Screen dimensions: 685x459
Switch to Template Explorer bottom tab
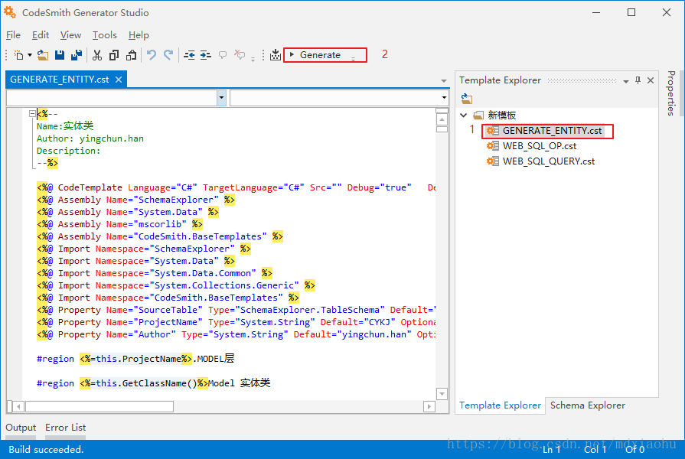[500, 405]
